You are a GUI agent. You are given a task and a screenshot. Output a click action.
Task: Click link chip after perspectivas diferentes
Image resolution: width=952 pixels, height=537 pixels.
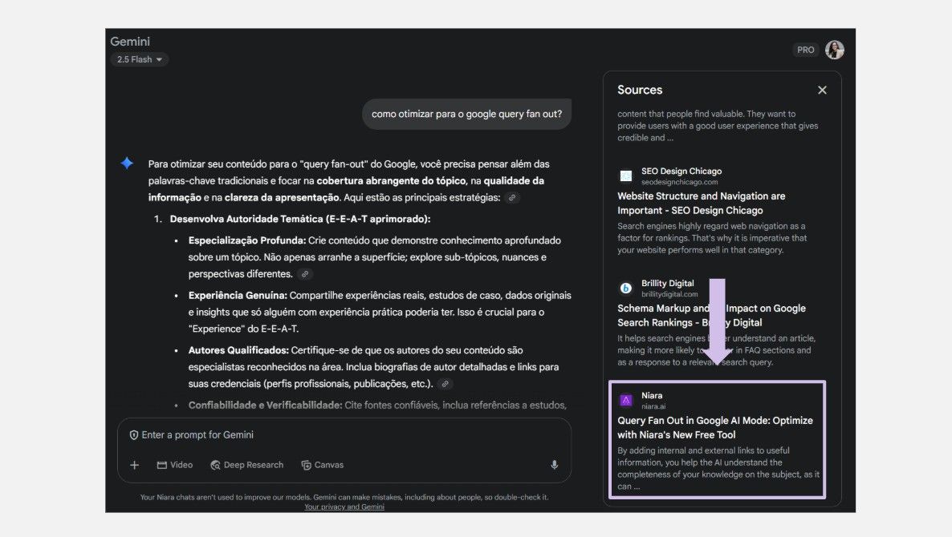[305, 274]
